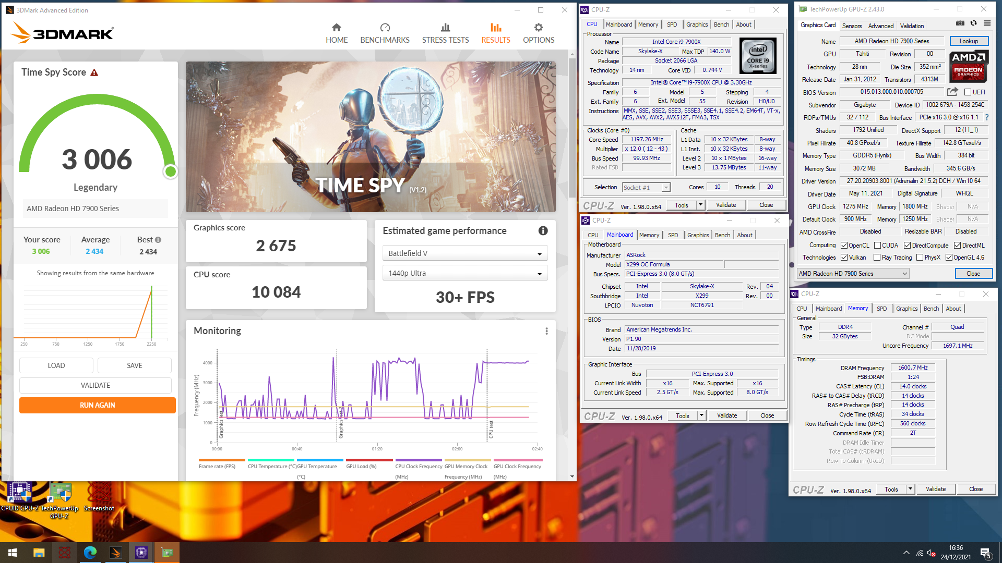Open GPU selector dropdown in GPU-Z
1002x563 pixels.
(x=853, y=274)
